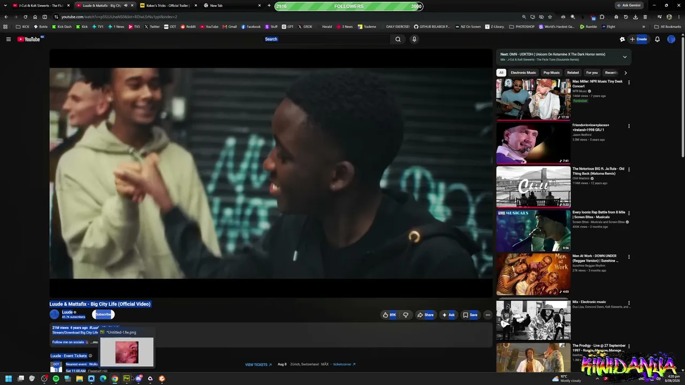This screenshot has width=685, height=385.
Task: Click the YouTube search input field
Action: tap(326, 39)
